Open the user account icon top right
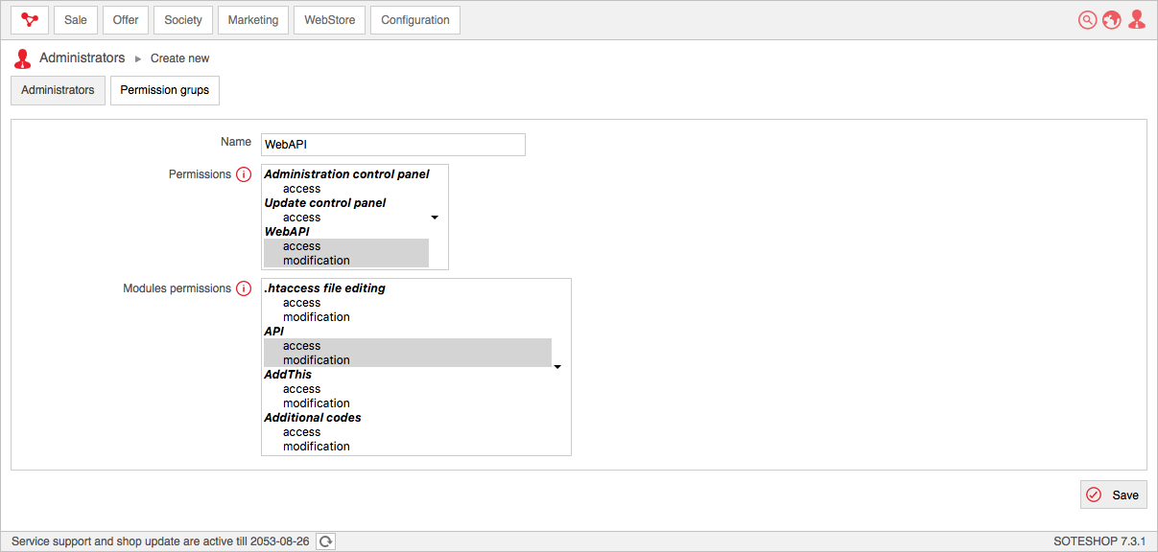Image resolution: width=1158 pixels, height=552 pixels. point(1137,20)
